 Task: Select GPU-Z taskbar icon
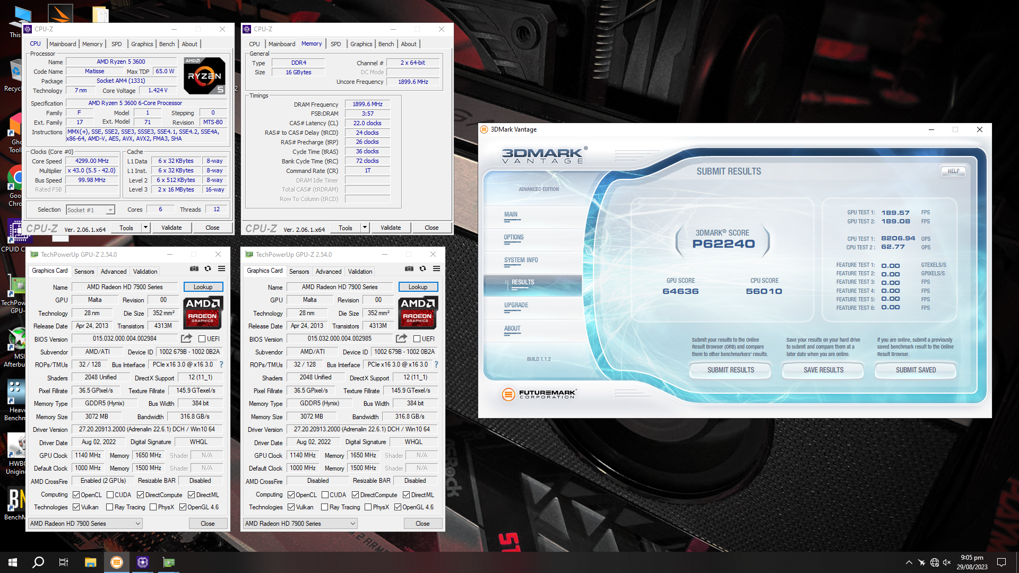[169, 562]
